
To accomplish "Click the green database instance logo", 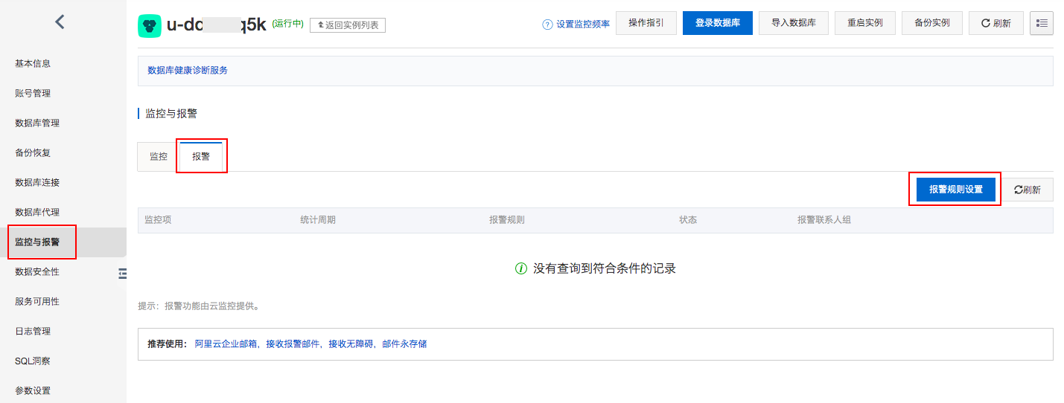I will click(x=150, y=26).
